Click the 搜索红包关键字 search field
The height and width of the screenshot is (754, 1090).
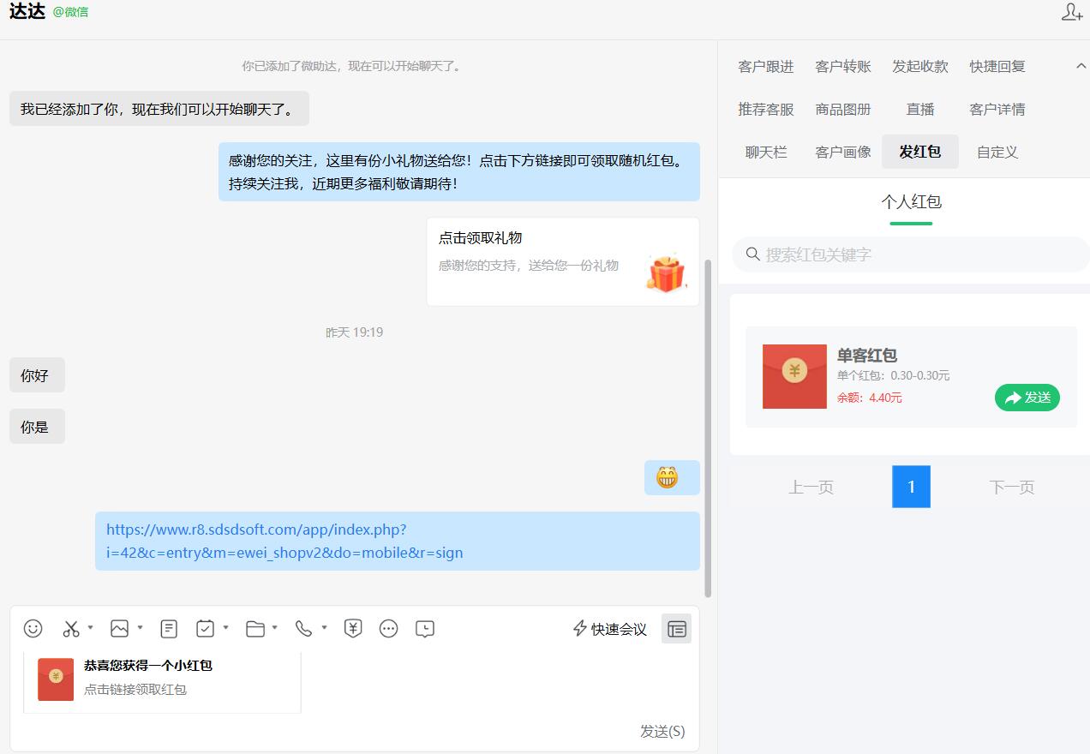point(911,254)
